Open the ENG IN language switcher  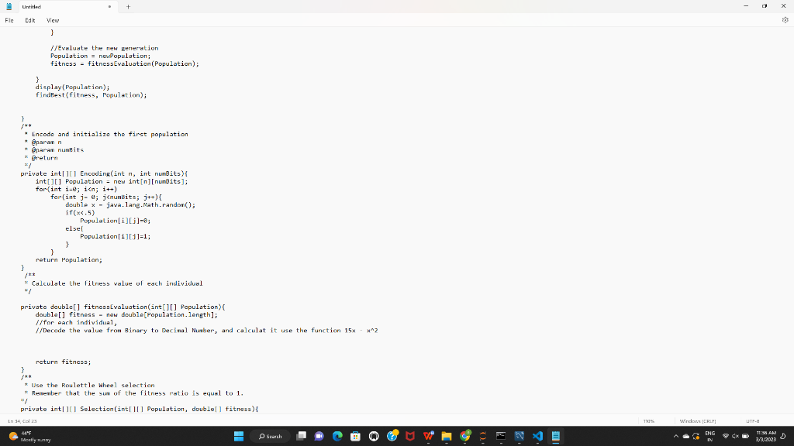[x=709, y=436]
